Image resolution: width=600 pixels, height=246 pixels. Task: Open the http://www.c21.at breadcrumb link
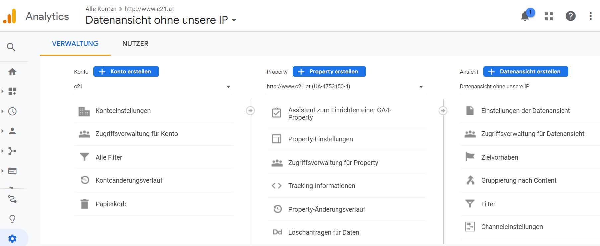tap(149, 9)
